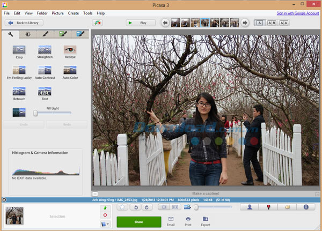Click the green Share button

click(x=138, y=221)
